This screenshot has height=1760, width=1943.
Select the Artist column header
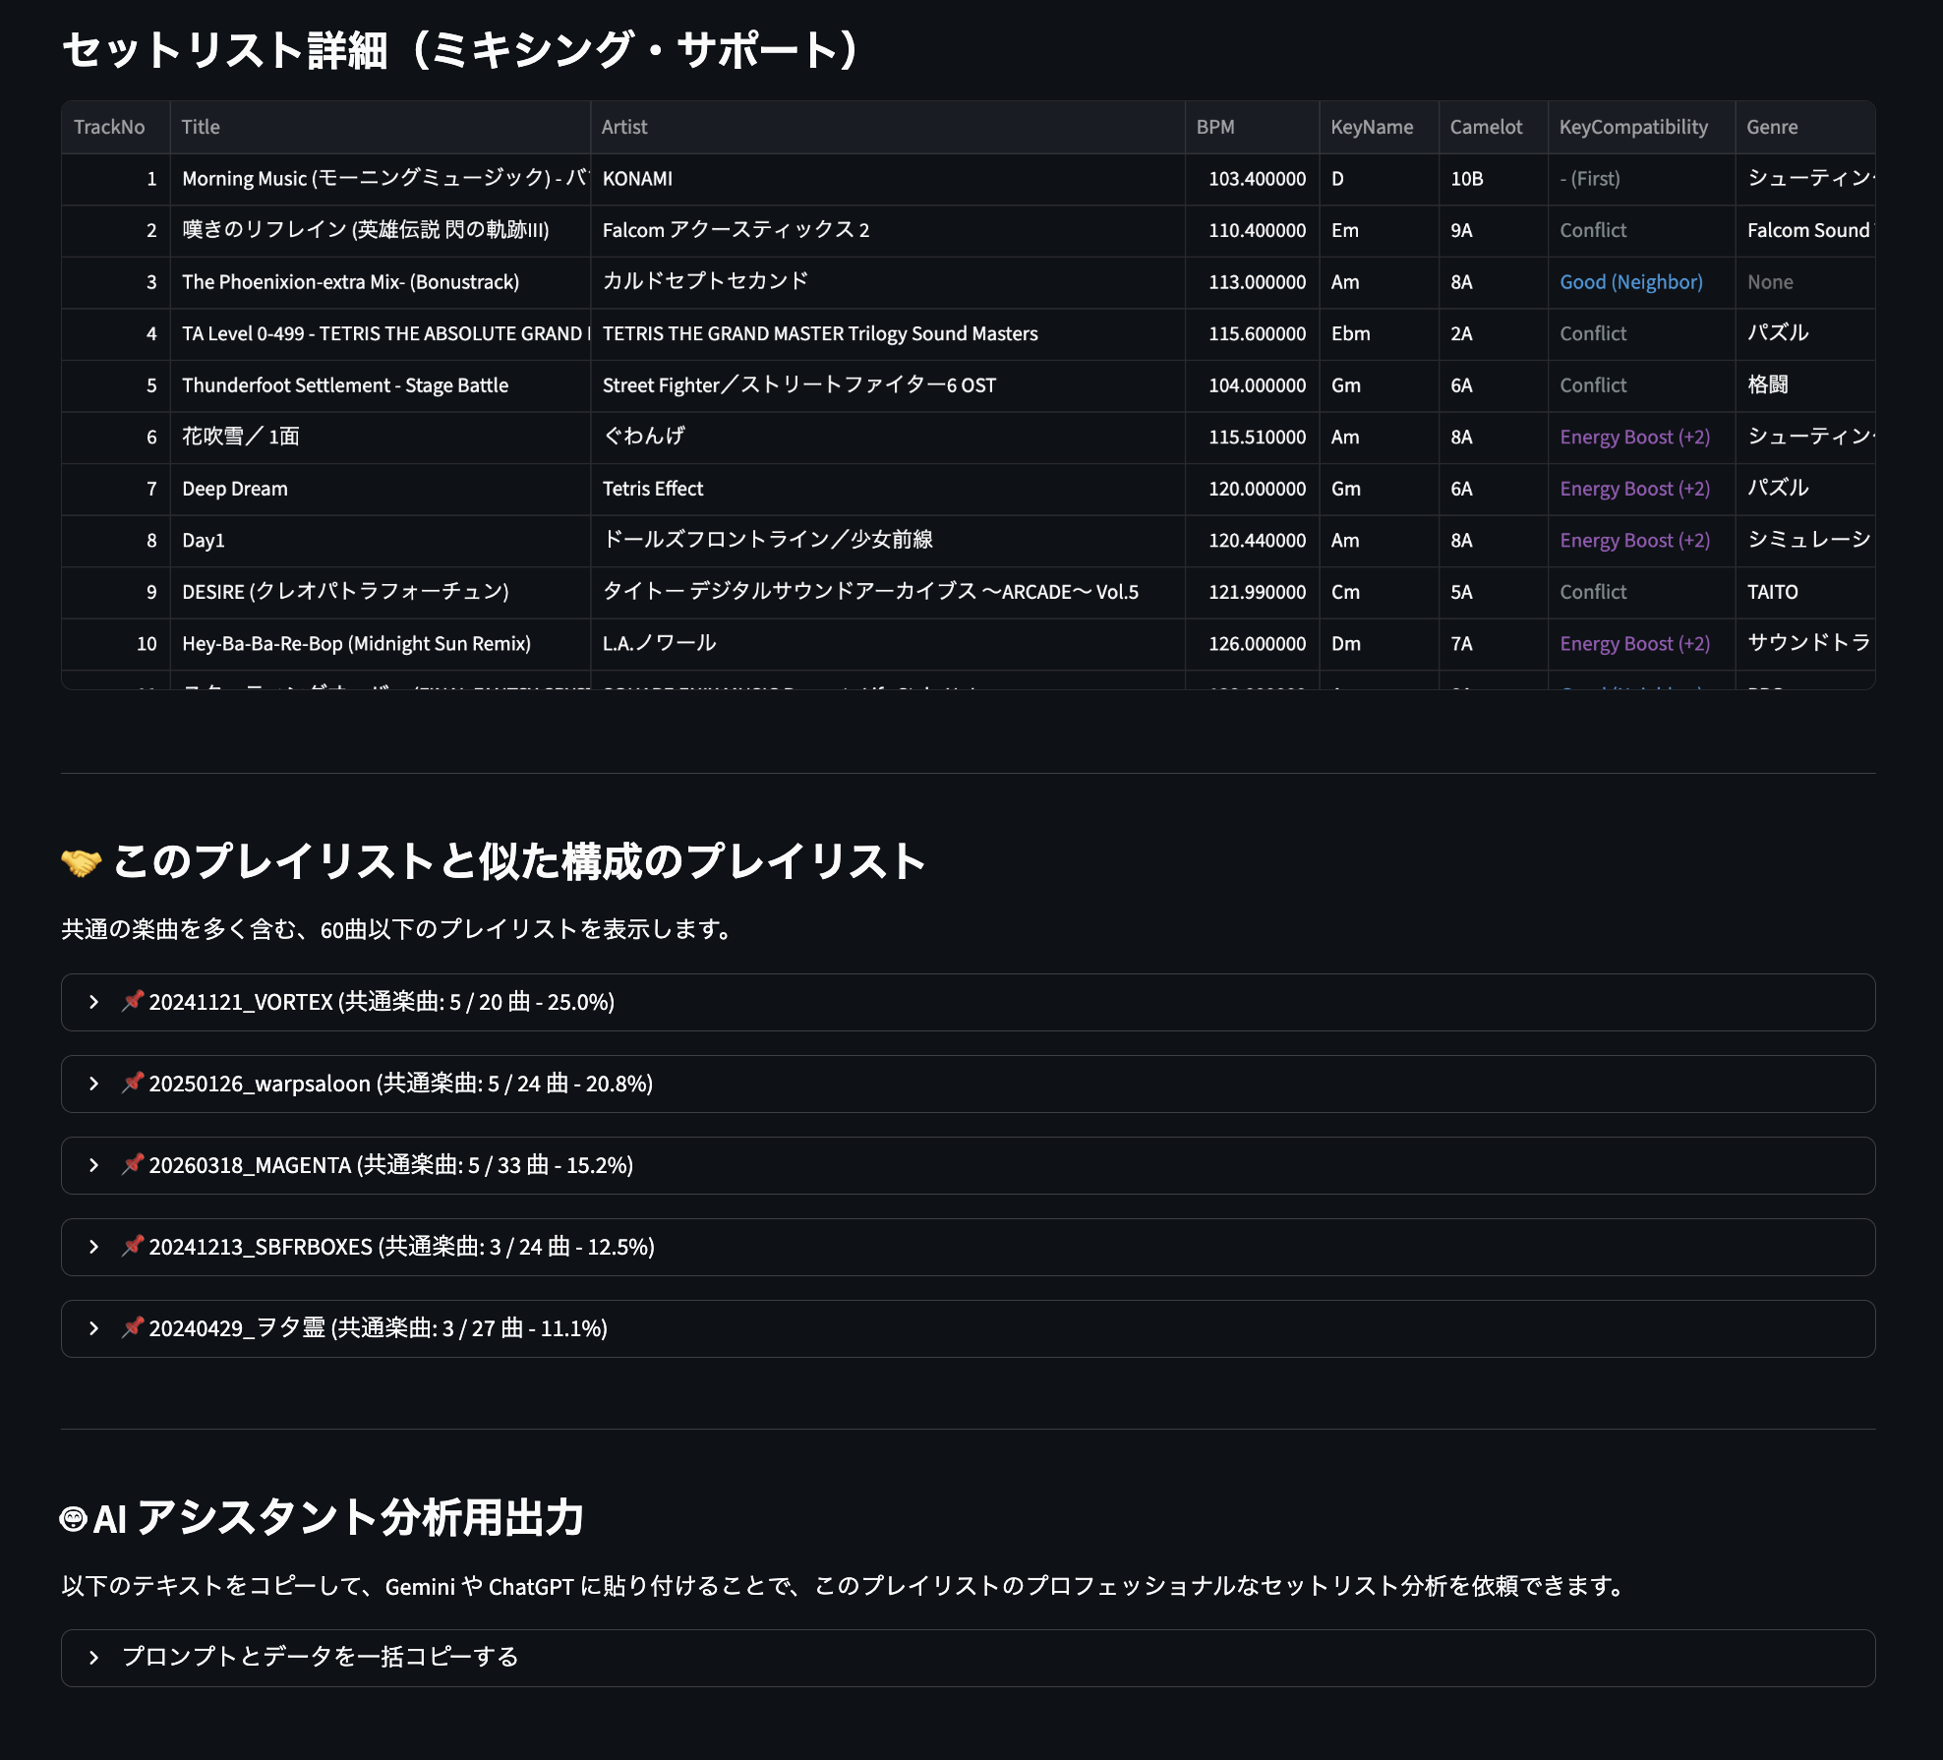click(624, 127)
